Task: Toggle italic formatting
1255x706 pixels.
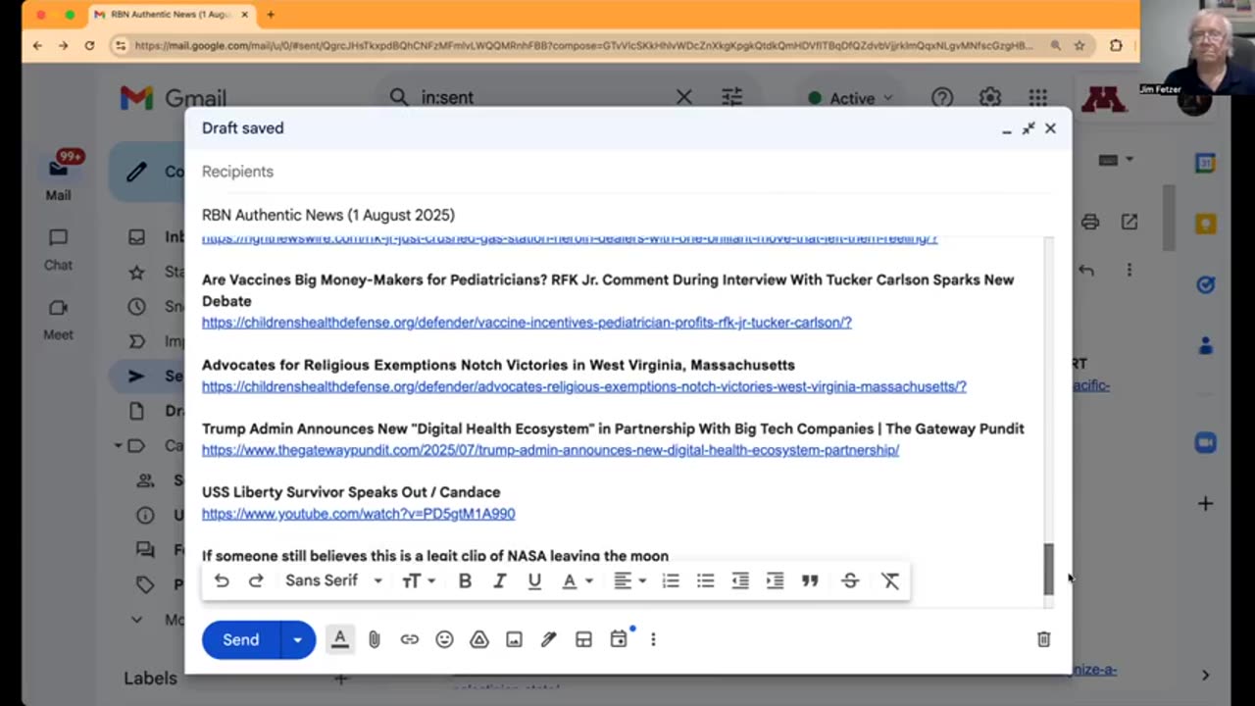Action: (499, 580)
